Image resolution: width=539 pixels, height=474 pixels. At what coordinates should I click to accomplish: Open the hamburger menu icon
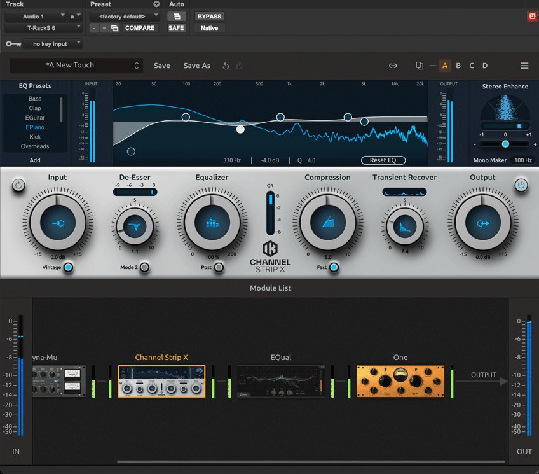point(524,66)
